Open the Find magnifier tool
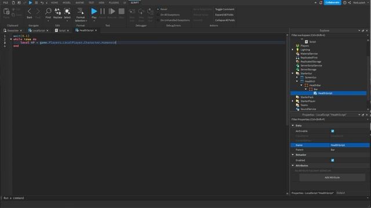Image resolution: width=371 pixels, height=208 pixels. [x=48, y=11]
